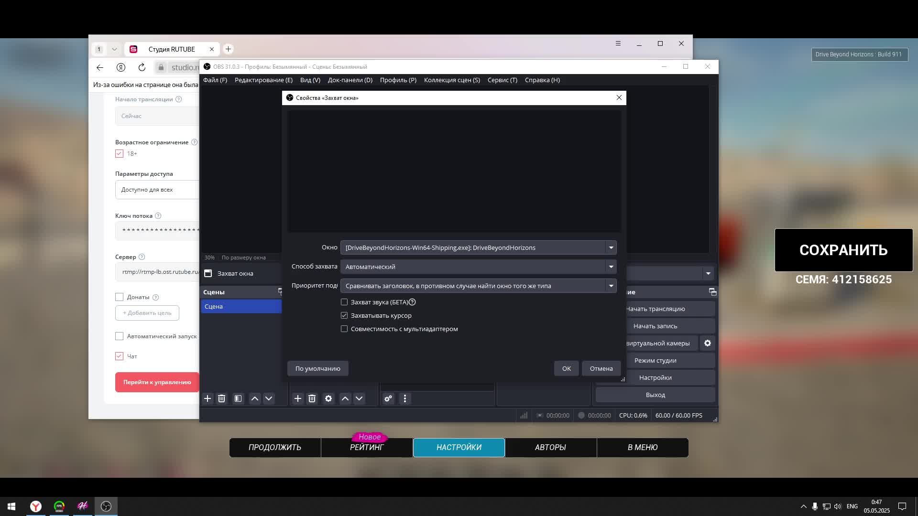Click virtual camera settings gear icon
This screenshot has height=516, width=918.
coord(708,343)
